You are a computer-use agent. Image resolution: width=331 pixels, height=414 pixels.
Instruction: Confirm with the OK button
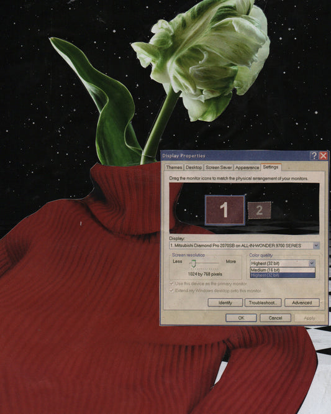241,318
